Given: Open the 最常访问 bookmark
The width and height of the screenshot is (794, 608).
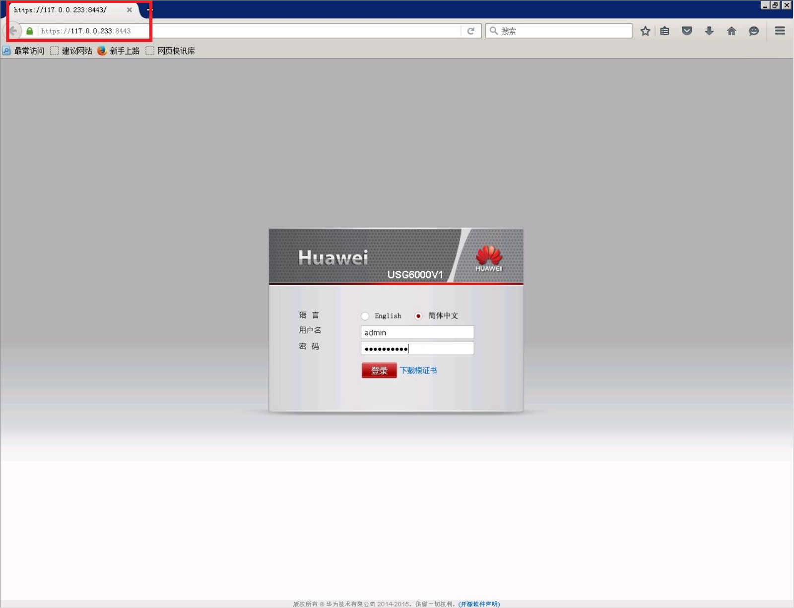Looking at the screenshot, I should click(24, 51).
